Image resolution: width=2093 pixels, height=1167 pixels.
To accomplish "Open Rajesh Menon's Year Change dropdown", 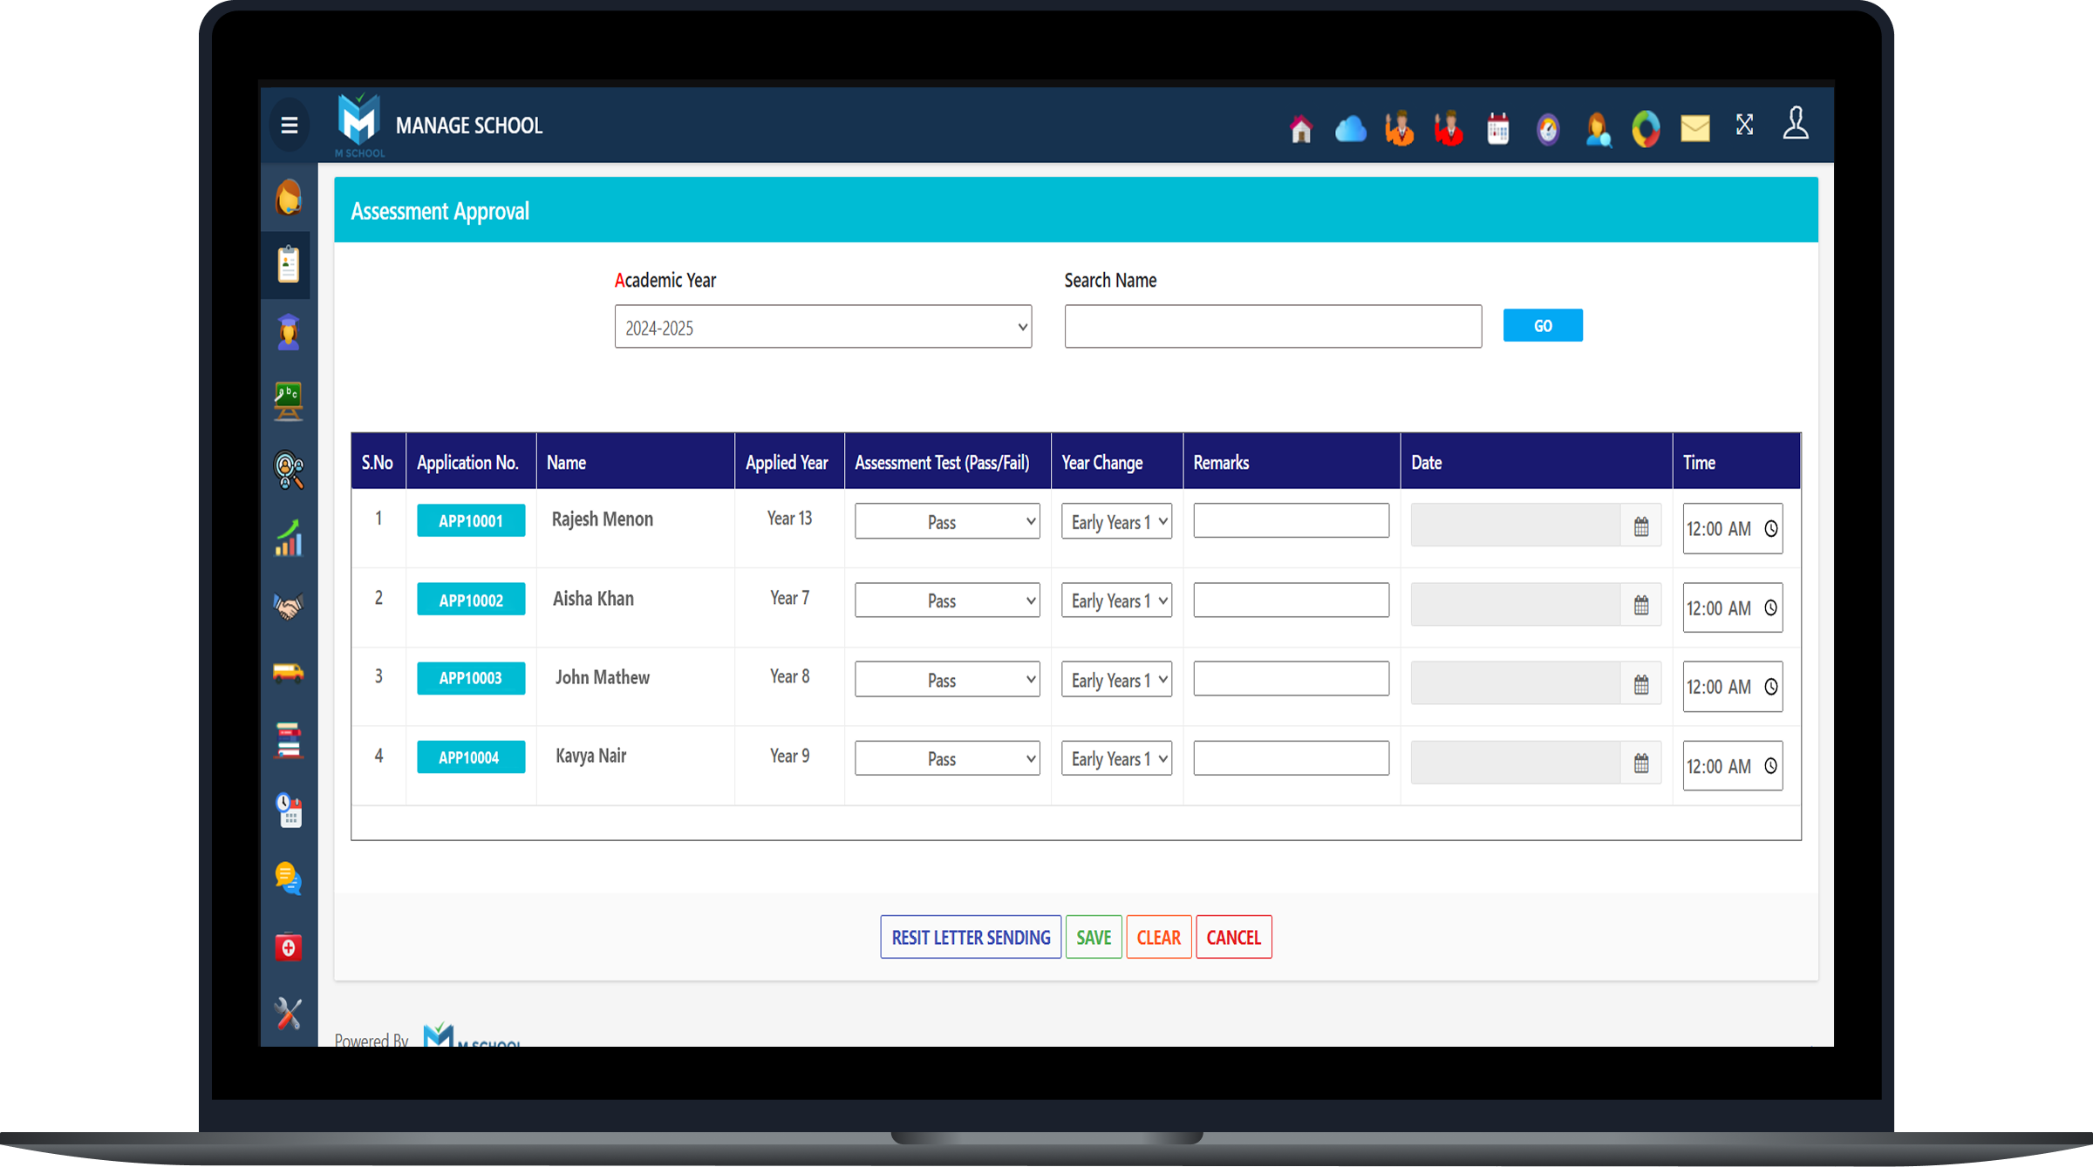I will point(1116,521).
